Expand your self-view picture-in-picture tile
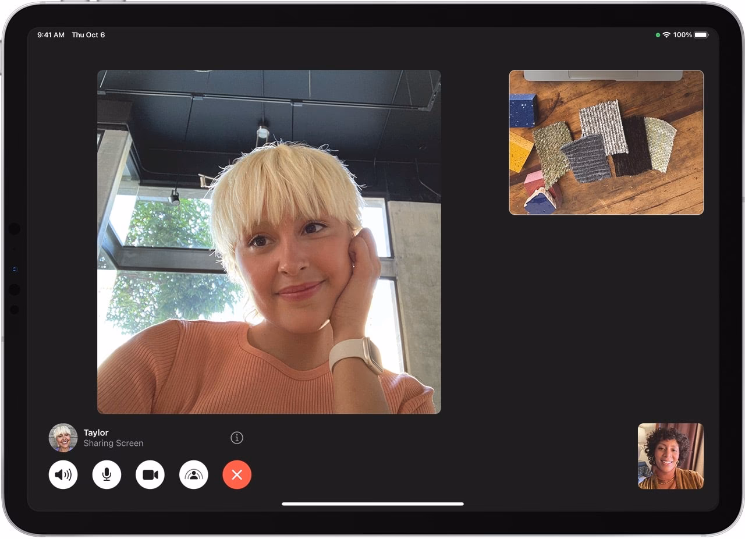 [x=670, y=457]
